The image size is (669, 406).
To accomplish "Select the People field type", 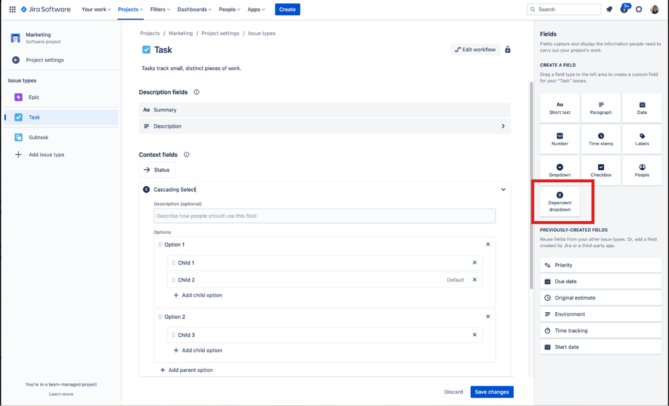I will [x=642, y=170].
